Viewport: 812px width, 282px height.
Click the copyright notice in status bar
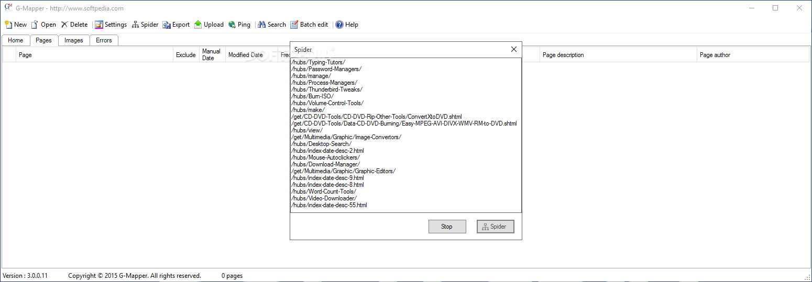point(135,276)
